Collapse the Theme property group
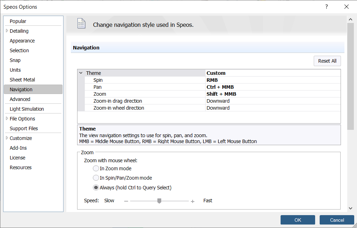 (81, 73)
